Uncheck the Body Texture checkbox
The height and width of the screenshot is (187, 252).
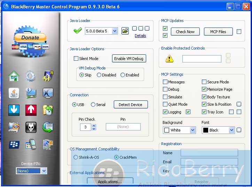(x=204, y=97)
